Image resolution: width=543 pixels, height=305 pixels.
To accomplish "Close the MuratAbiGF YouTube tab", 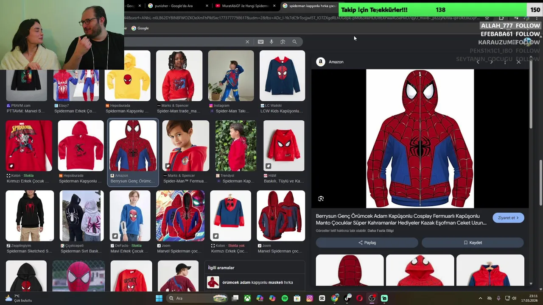I will point(274,6).
